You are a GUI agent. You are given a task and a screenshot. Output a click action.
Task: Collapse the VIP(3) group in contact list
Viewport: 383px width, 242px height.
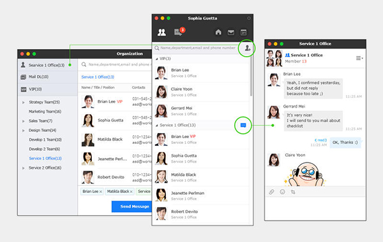156,59
